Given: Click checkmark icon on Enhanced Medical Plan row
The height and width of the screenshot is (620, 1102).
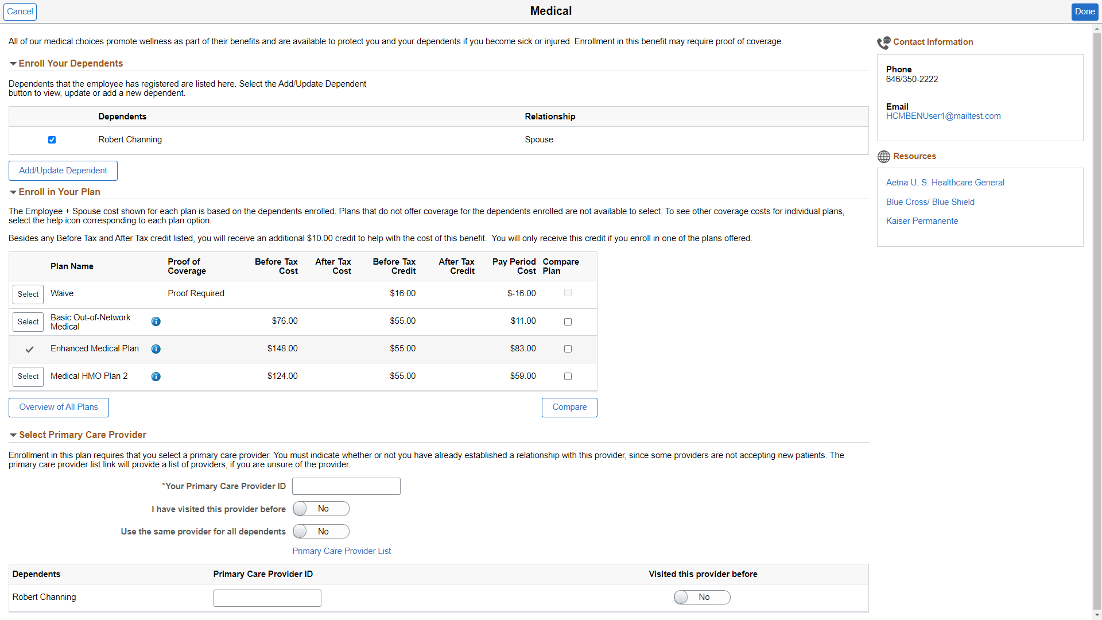Looking at the screenshot, I should coord(29,349).
